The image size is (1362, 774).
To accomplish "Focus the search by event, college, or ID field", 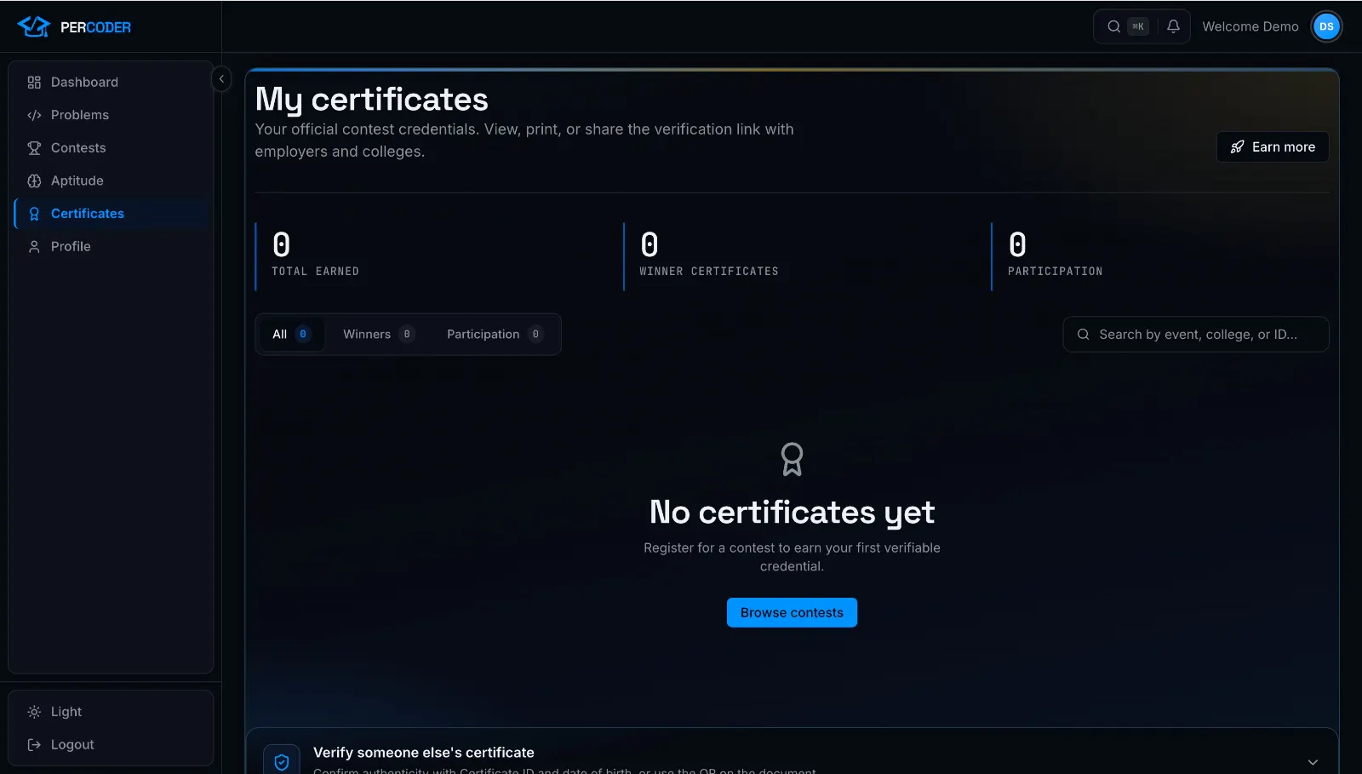I will point(1196,335).
